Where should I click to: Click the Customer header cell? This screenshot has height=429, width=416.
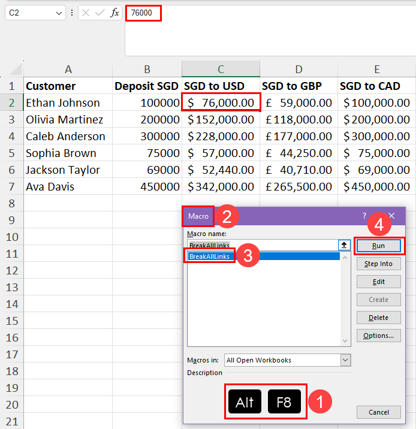68,86
